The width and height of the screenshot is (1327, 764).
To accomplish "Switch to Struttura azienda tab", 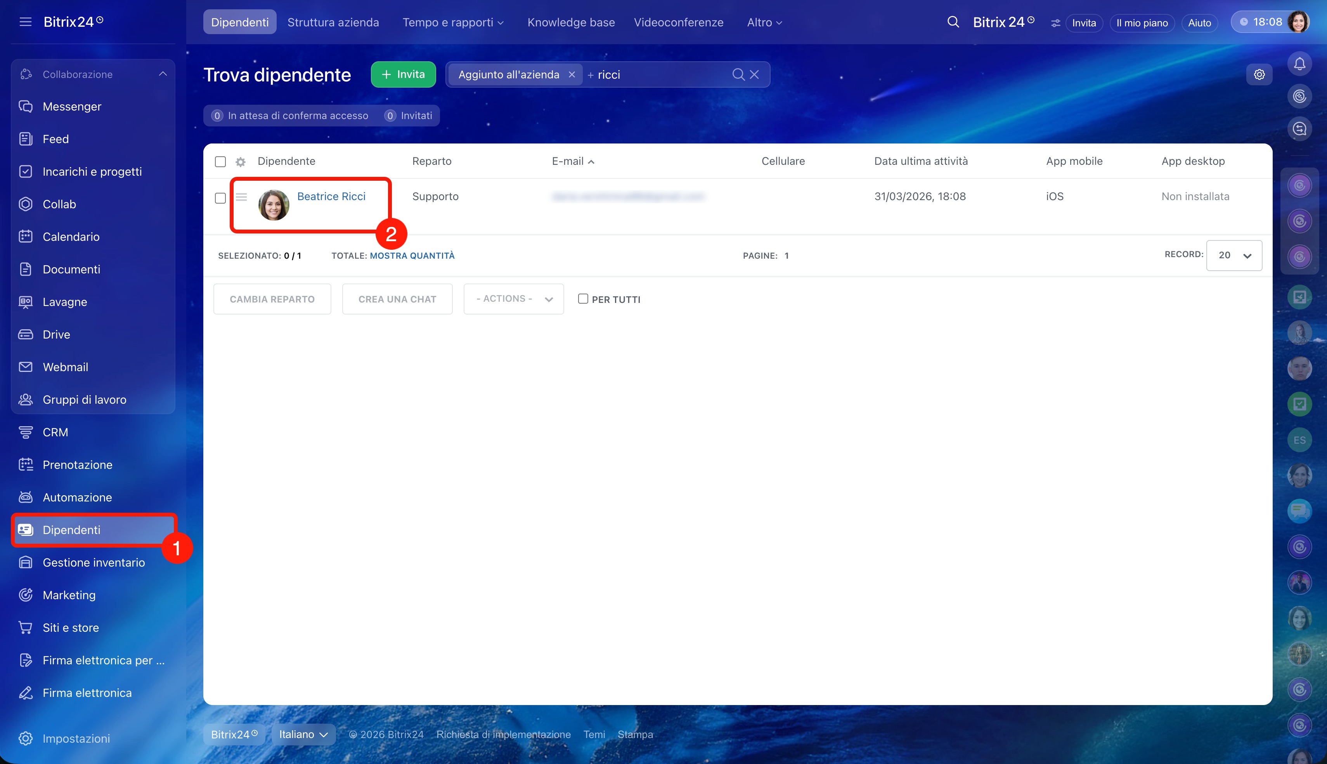I will coord(333,22).
